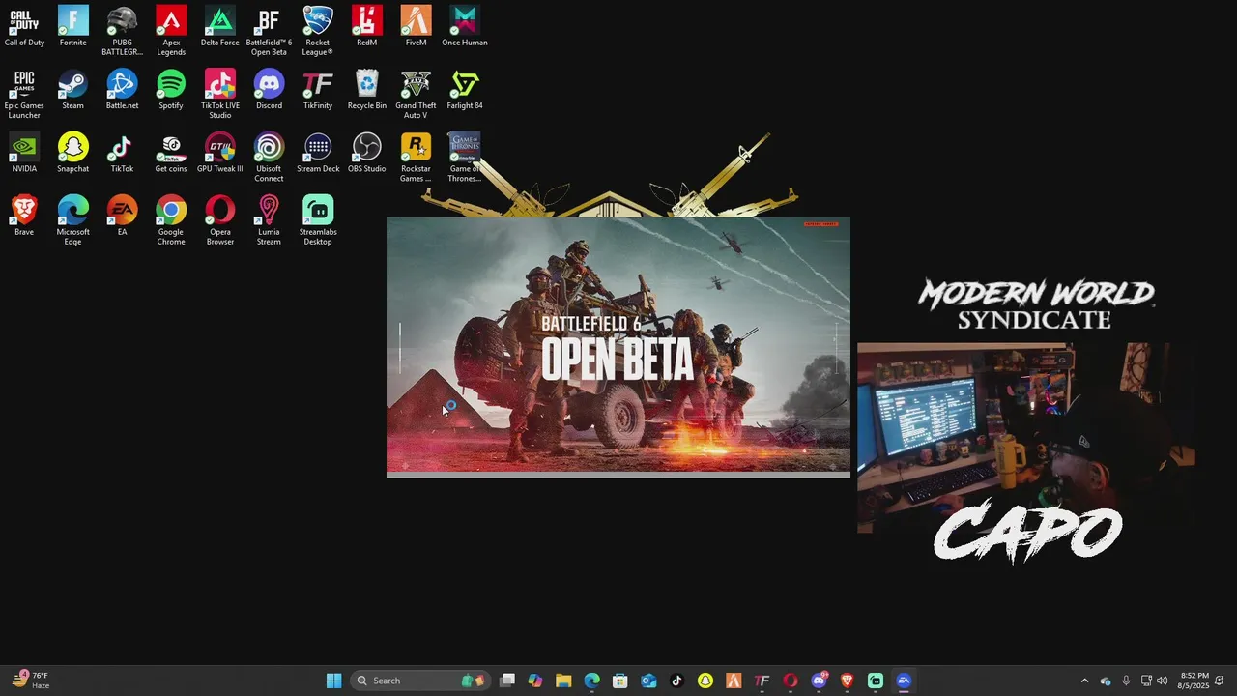1237x696 pixels.
Task: Select the Battle.net desktop icon
Action: click(x=122, y=89)
